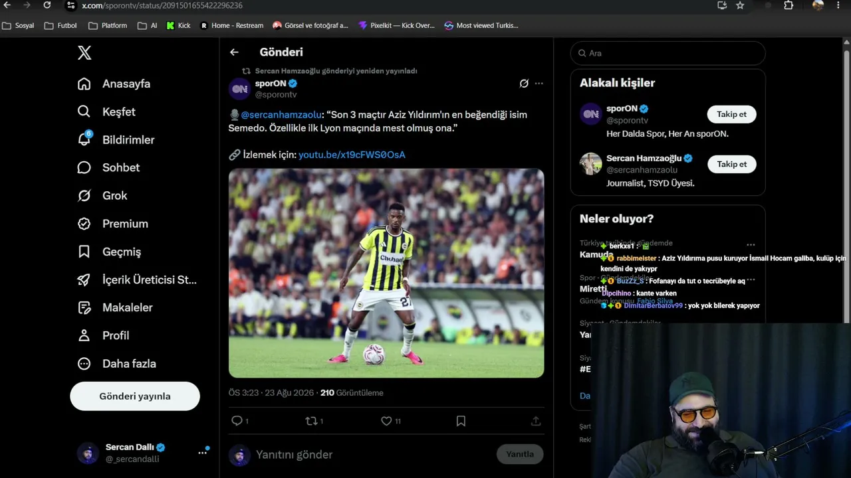Click the browser back arrow
The image size is (851, 478).
tap(7, 5)
